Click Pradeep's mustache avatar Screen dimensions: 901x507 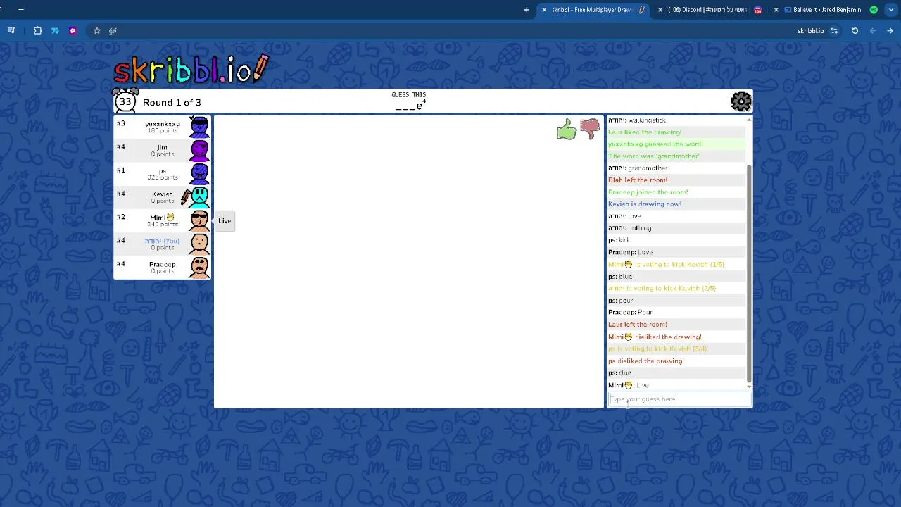pyautogui.click(x=199, y=267)
